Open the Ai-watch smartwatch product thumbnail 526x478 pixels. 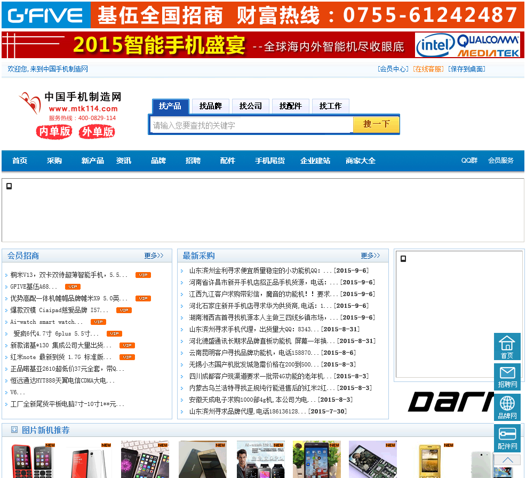tap(261, 459)
